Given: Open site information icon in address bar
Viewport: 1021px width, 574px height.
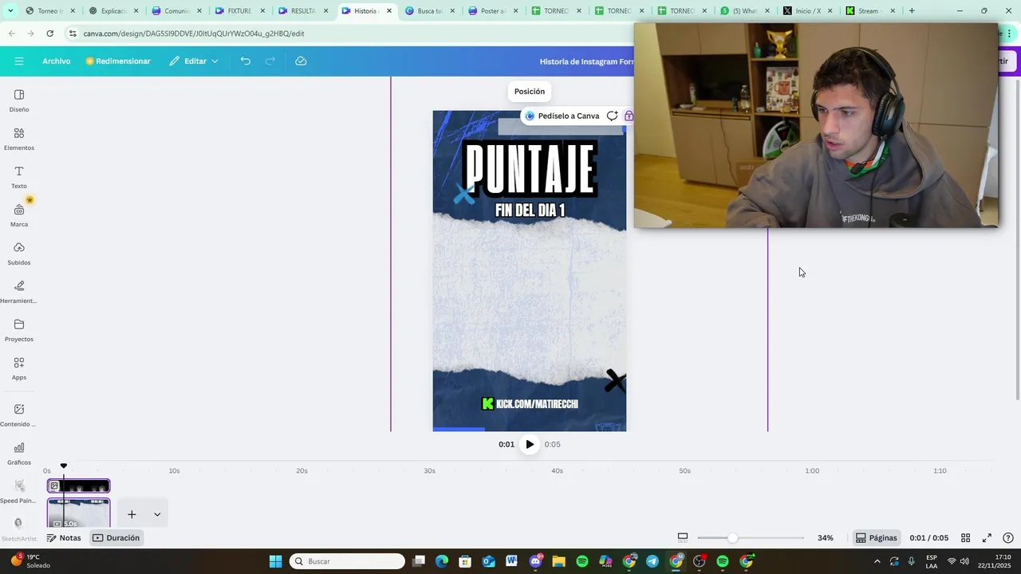Looking at the screenshot, I should pyautogui.click(x=73, y=33).
